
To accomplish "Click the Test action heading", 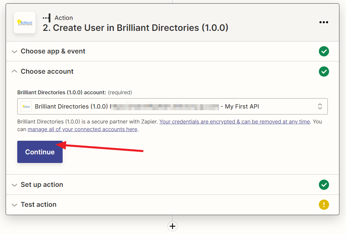I will (x=39, y=204).
